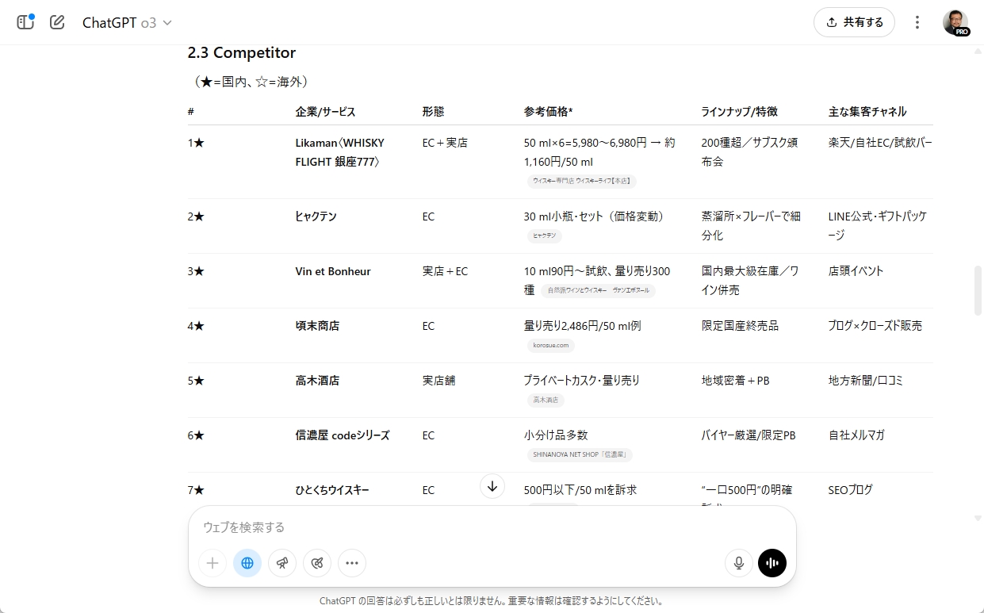Click the 実店舗 cell in 高木酒店 row
The image size is (984, 613).
pos(439,381)
